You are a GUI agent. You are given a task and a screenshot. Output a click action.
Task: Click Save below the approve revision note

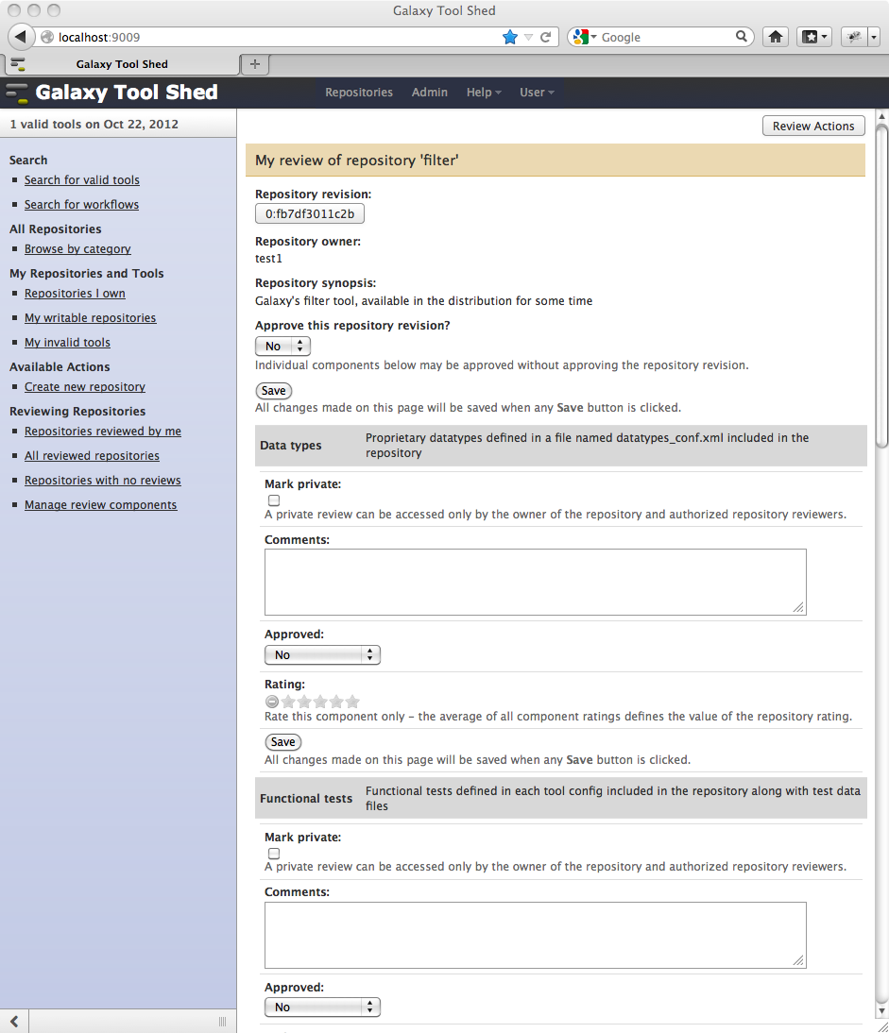273,391
